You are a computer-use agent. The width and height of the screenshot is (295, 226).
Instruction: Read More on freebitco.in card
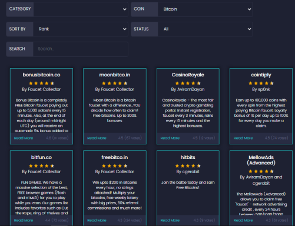(x=97, y=221)
